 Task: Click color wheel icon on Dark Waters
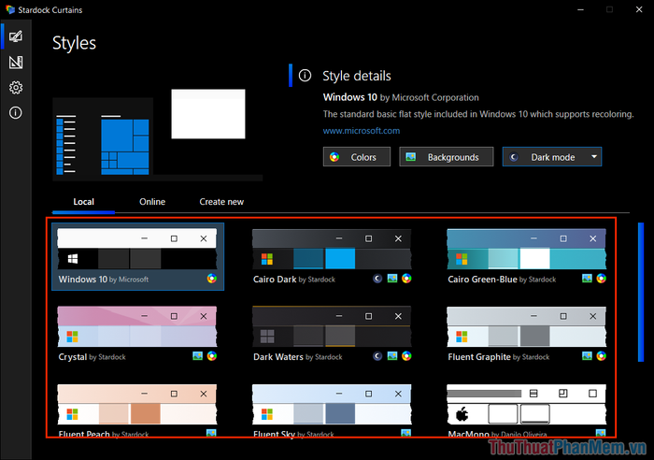(x=406, y=356)
